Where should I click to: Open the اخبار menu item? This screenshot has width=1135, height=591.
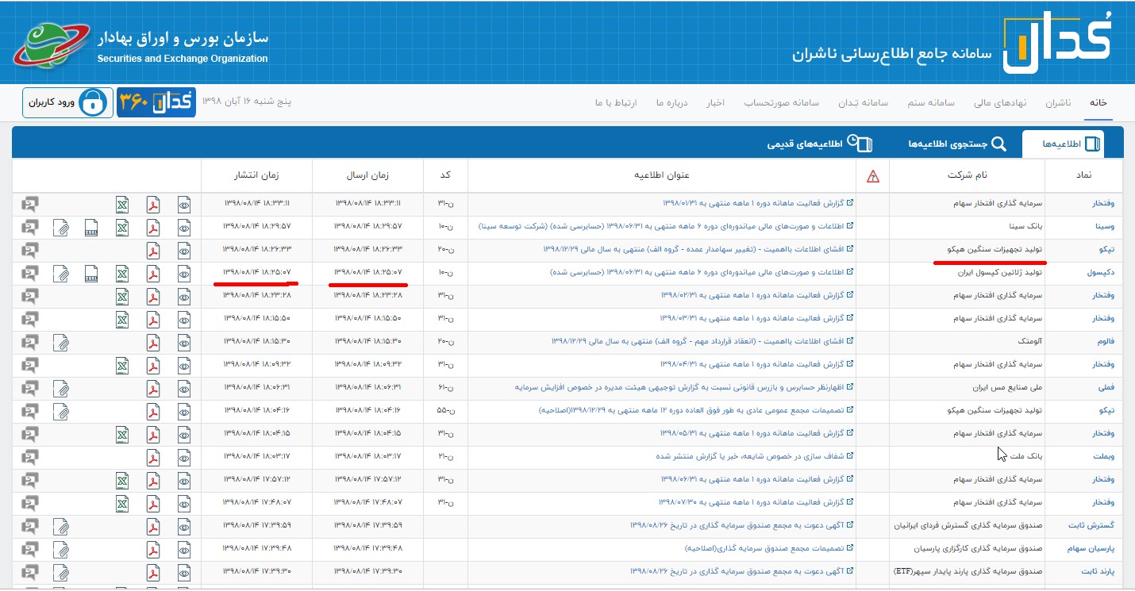coord(717,103)
